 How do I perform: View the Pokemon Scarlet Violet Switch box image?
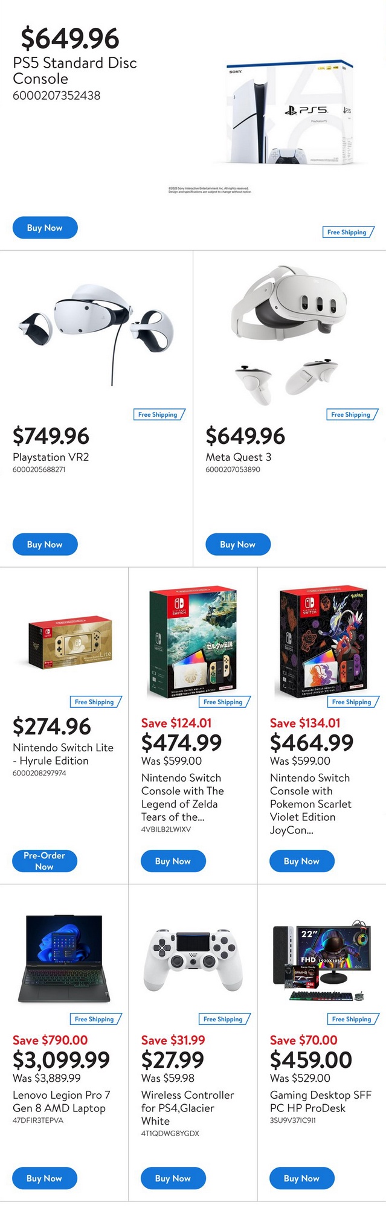point(323,641)
